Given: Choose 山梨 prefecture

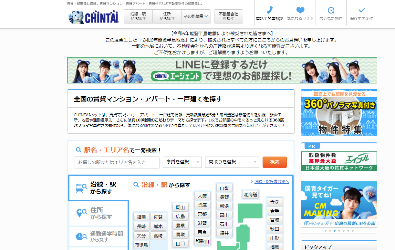Looking at the screenshot, I should click(x=224, y=188).
